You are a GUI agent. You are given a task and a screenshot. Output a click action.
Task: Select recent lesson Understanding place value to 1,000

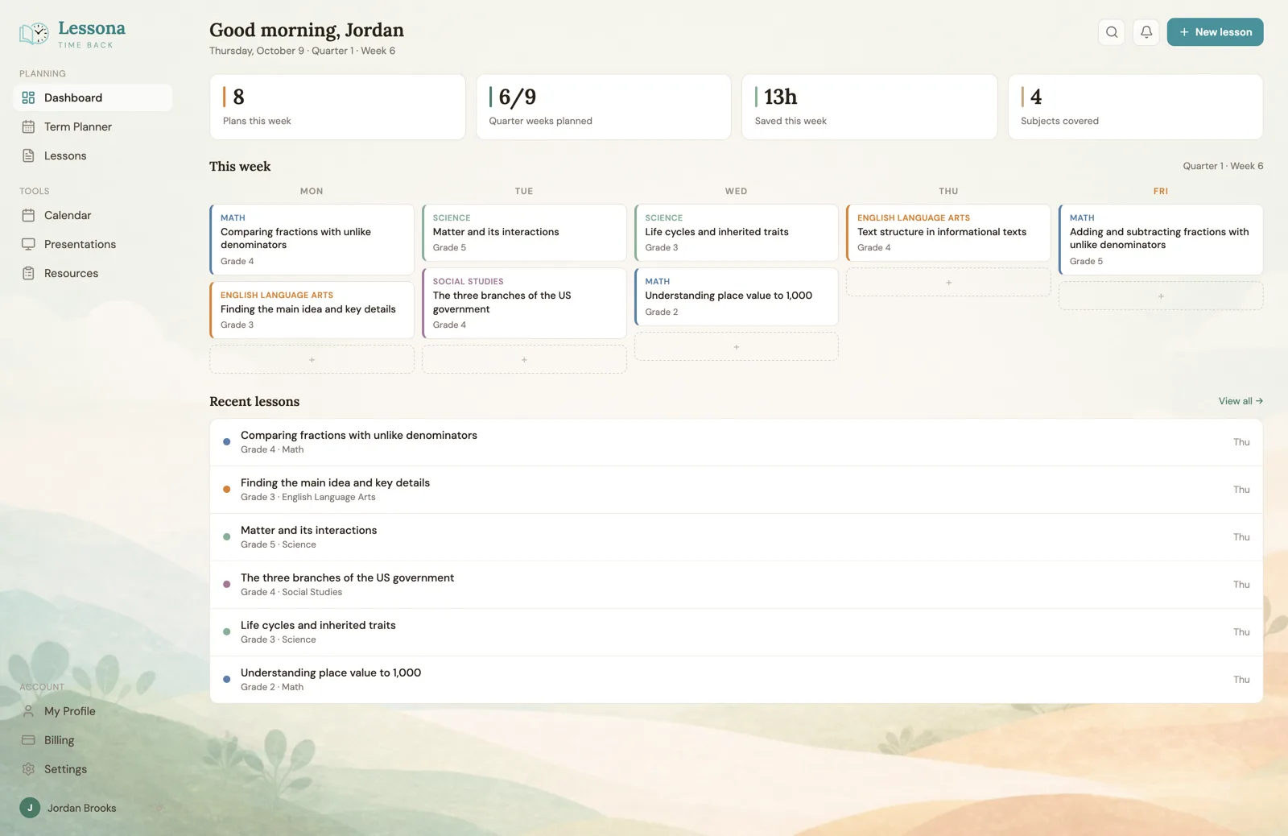tap(736, 680)
